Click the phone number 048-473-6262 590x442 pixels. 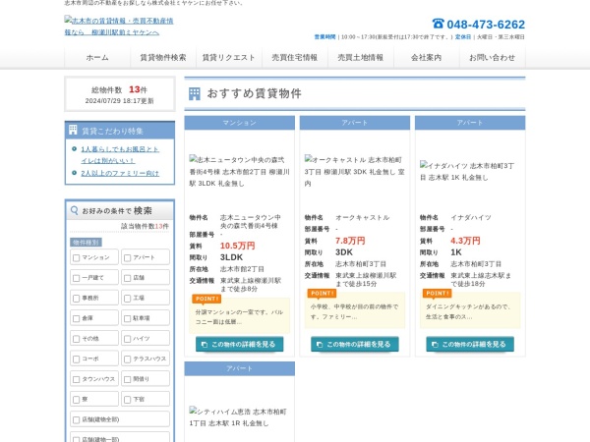tap(486, 24)
